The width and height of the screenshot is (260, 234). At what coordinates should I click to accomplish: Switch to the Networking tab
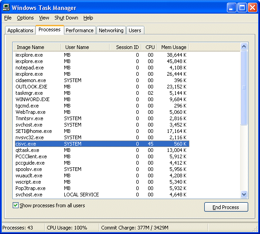point(111,30)
